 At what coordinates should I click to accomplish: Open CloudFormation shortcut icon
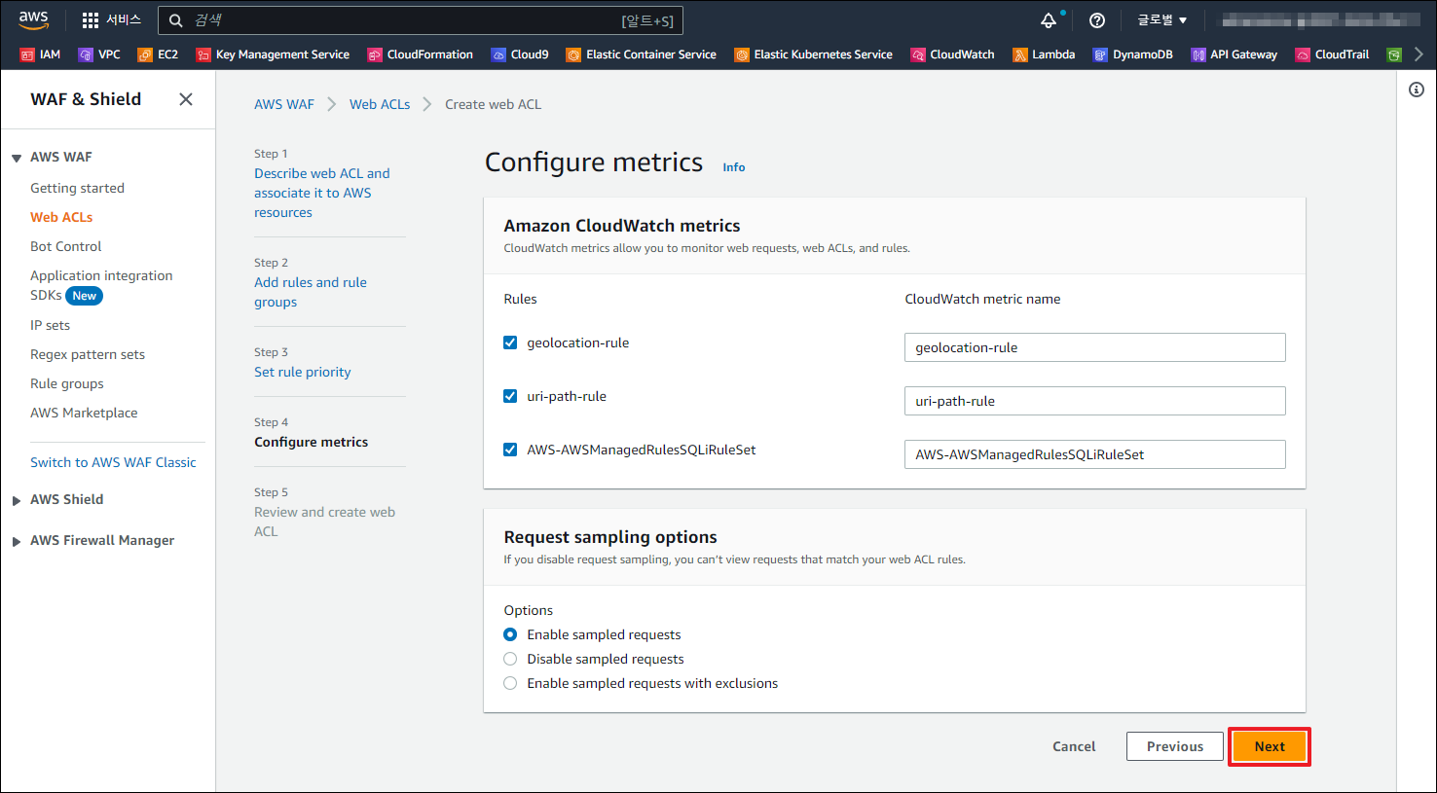375,54
